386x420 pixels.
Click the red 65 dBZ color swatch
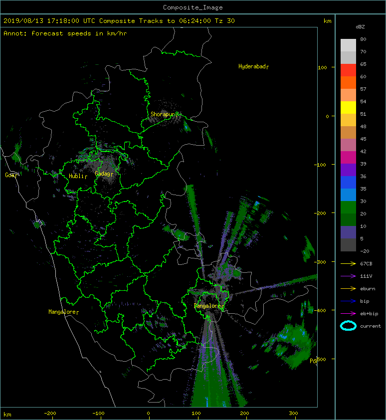pyautogui.click(x=348, y=70)
